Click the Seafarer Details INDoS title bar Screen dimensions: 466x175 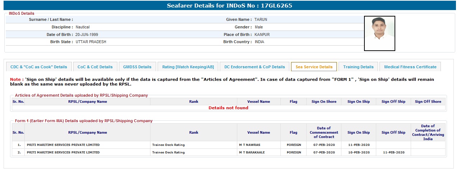(230, 6)
